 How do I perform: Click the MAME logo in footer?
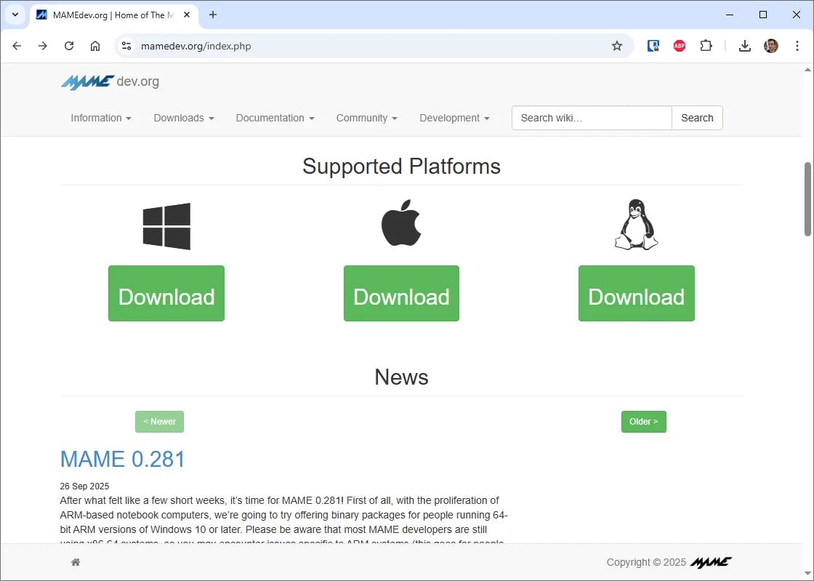(x=711, y=562)
